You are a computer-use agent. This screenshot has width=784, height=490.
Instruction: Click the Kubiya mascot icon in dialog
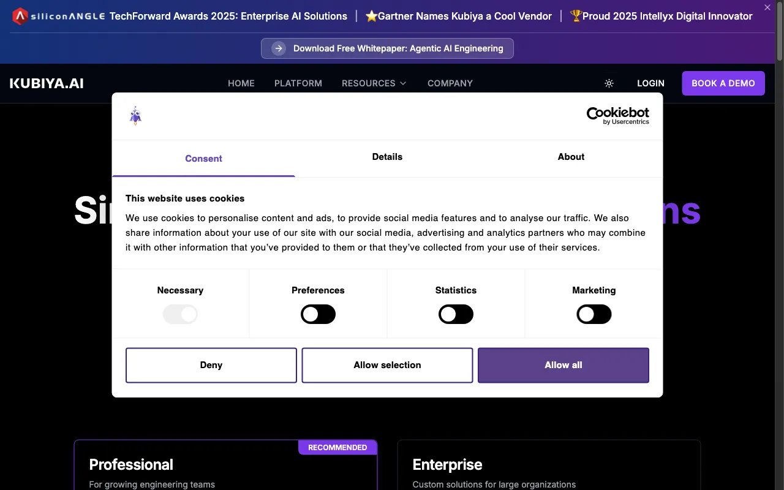click(135, 116)
